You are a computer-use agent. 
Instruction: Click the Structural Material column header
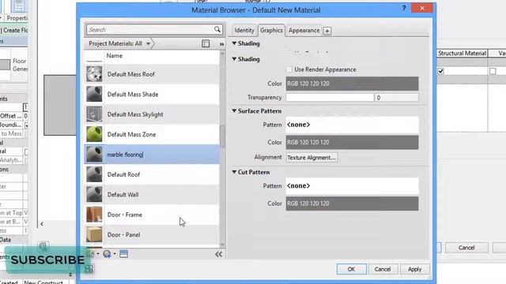(x=462, y=54)
